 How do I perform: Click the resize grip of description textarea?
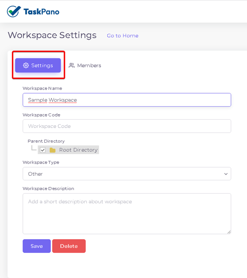point(229,232)
